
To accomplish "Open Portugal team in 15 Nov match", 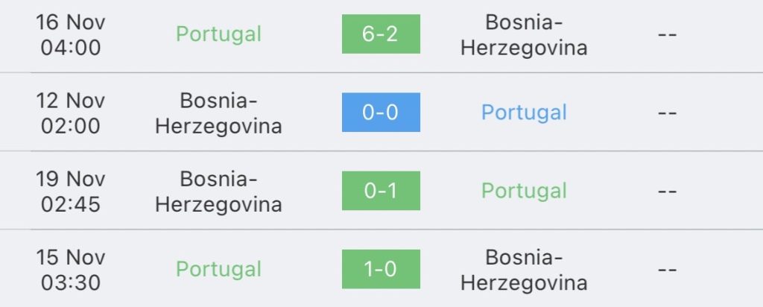I will tap(218, 269).
